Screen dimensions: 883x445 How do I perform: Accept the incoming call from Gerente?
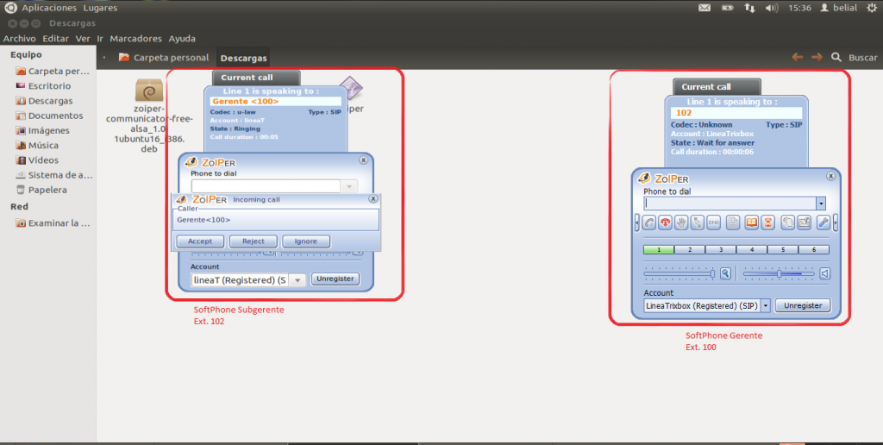pos(200,241)
